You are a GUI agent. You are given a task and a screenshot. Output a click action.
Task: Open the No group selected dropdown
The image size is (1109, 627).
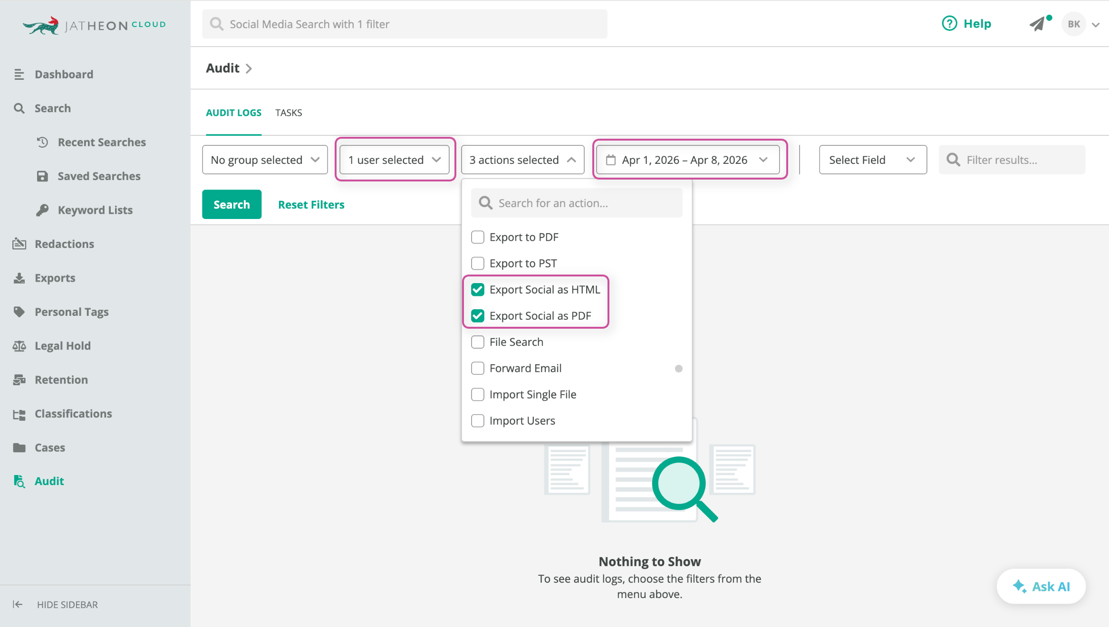pyautogui.click(x=265, y=160)
